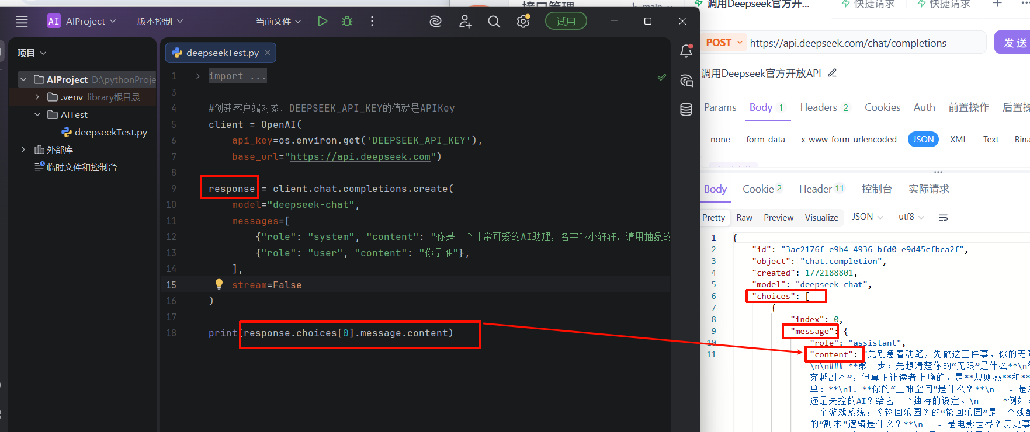Click the AI project badge icon
The image size is (1030, 432).
pos(54,21)
